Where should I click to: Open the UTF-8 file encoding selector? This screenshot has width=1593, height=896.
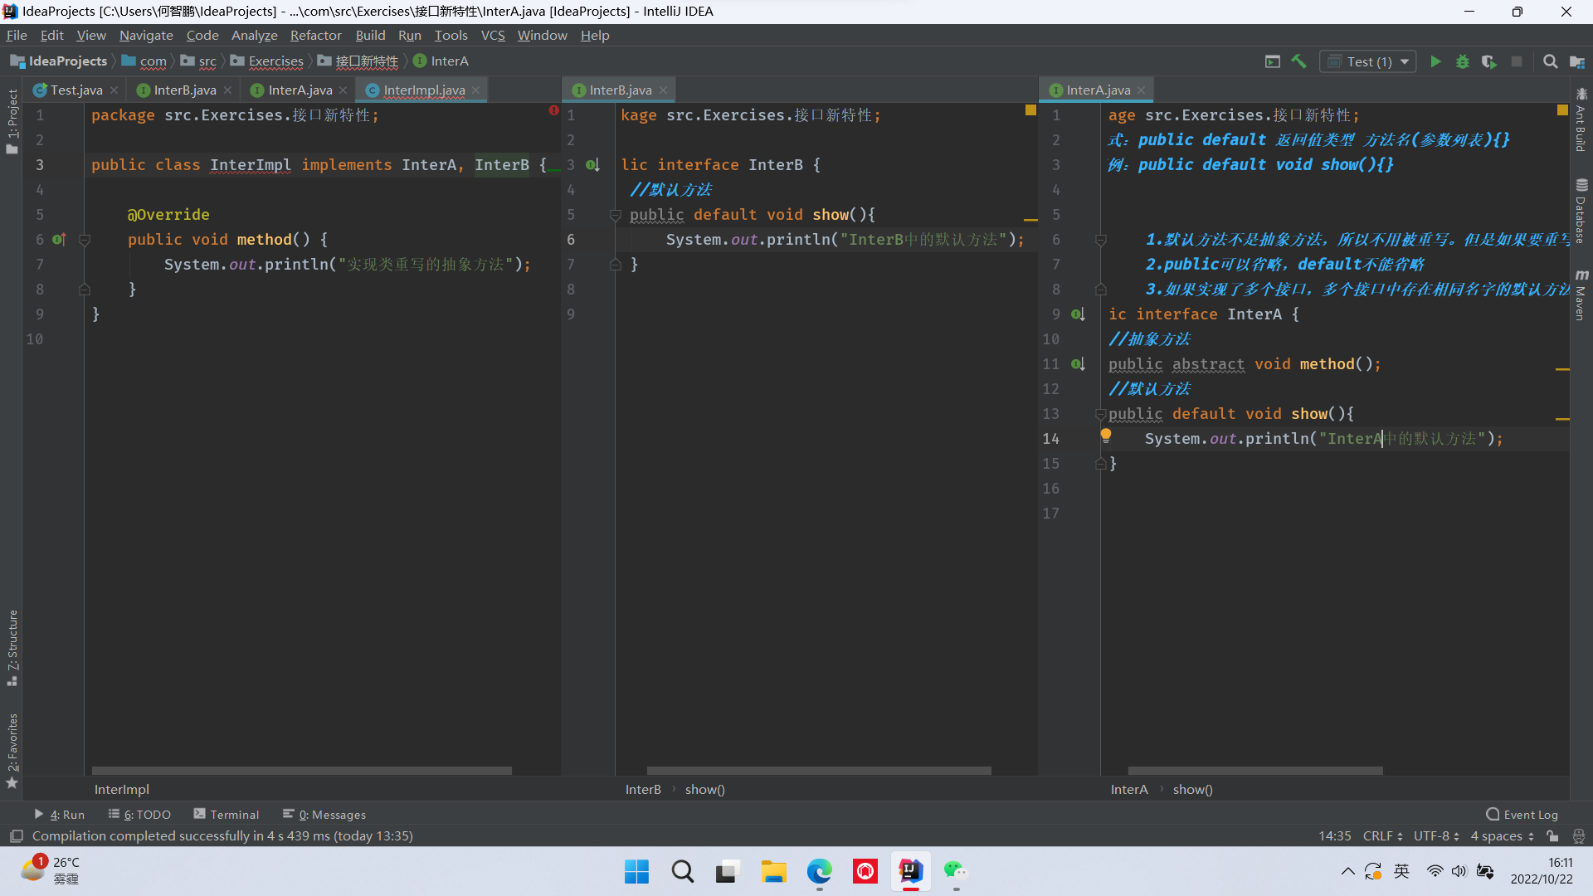pyautogui.click(x=1436, y=836)
